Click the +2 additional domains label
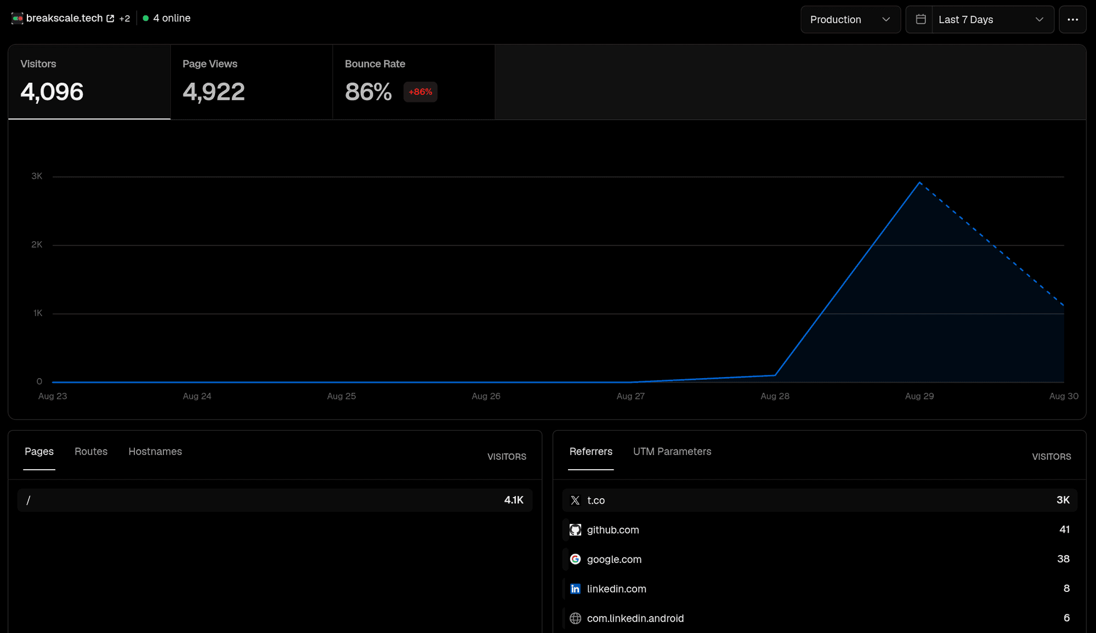Image resolution: width=1096 pixels, height=633 pixels. 124,19
